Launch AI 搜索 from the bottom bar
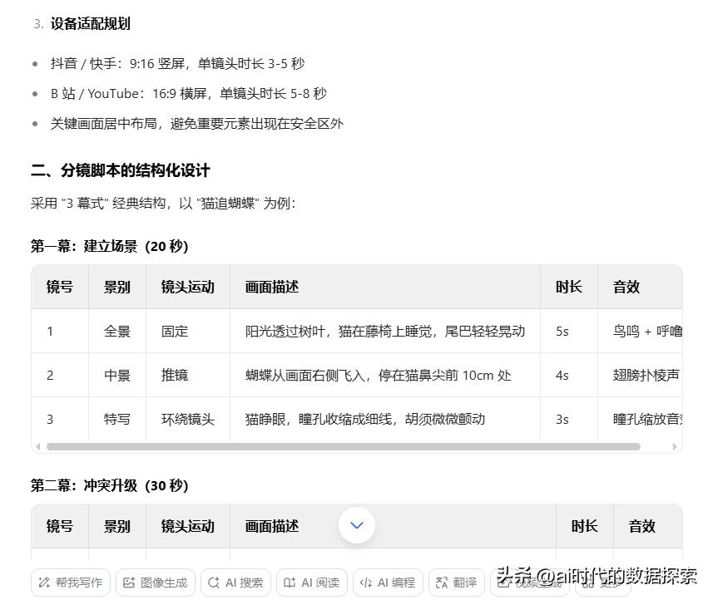The image size is (713, 600). coord(235,583)
